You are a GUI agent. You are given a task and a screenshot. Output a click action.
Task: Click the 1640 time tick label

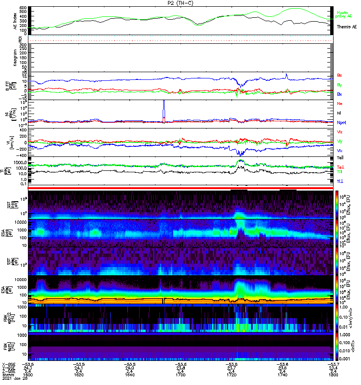pos(129,375)
